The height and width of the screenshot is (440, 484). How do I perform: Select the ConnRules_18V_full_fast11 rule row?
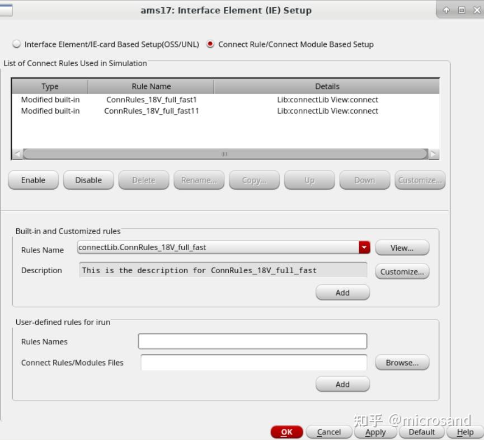pos(225,111)
